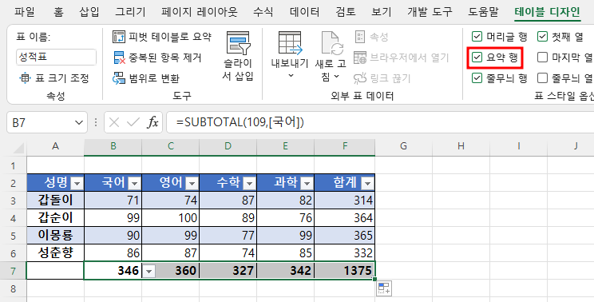Click 범위로 변환 button label
Screen dimensions: 594x302
tap(154, 78)
